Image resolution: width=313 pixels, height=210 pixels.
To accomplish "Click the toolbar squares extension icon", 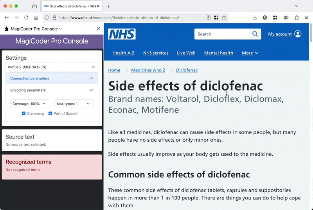I will 275,18.
